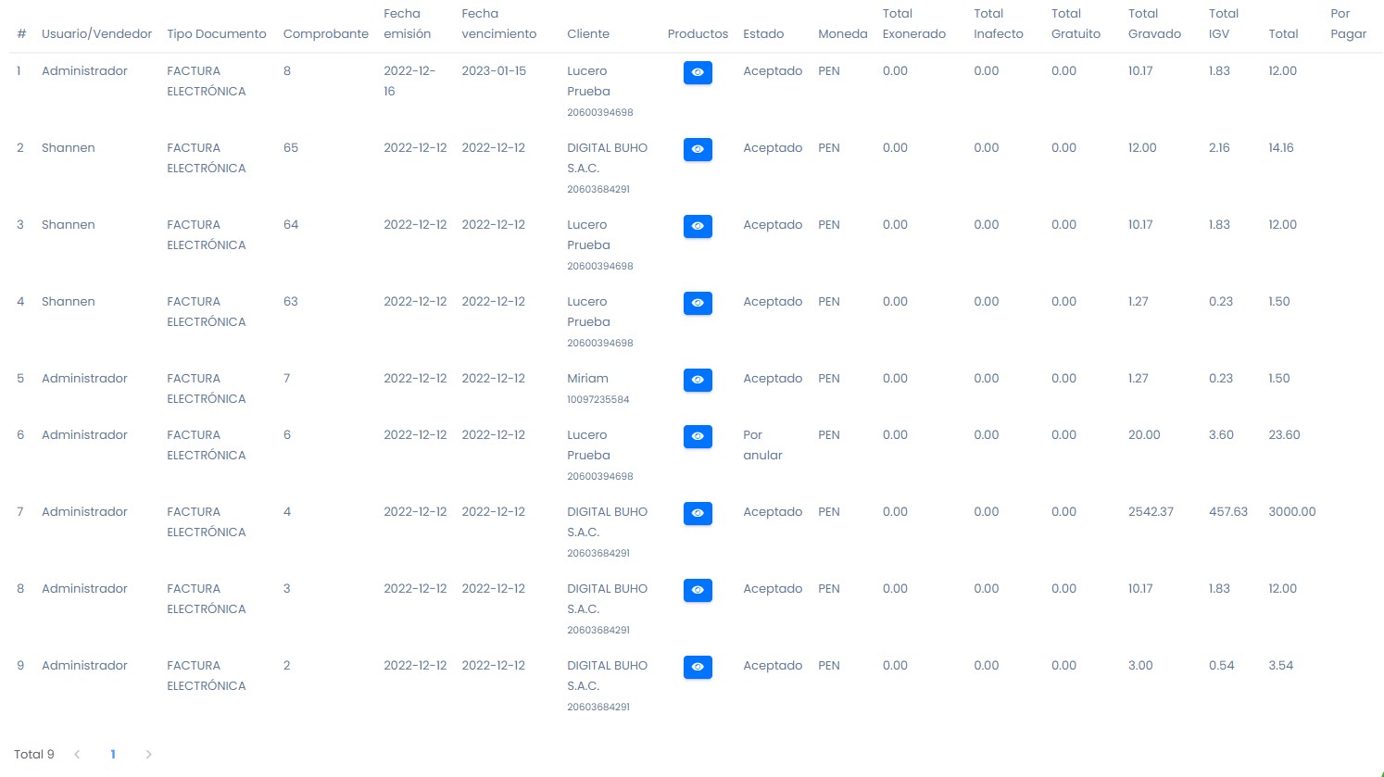View products of invoice number 8
Screen dimensions: 1384x777
pyautogui.click(x=698, y=72)
